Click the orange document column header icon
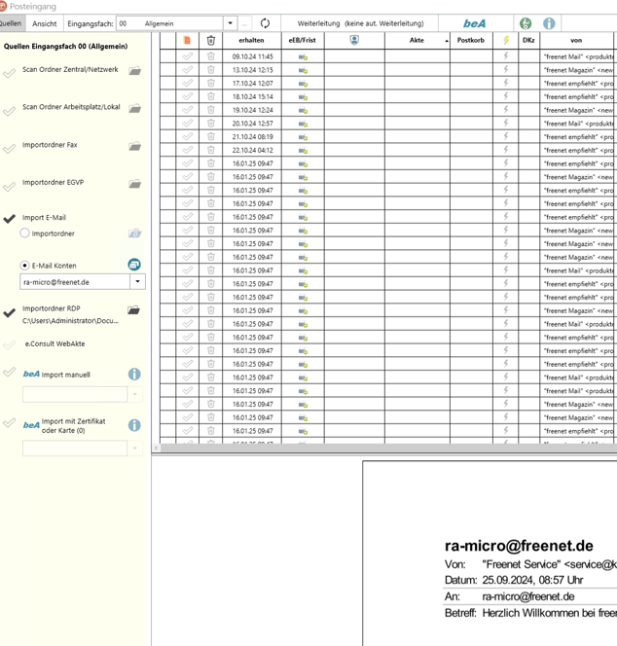This screenshot has width=617, height=646. tap(187, 40)
